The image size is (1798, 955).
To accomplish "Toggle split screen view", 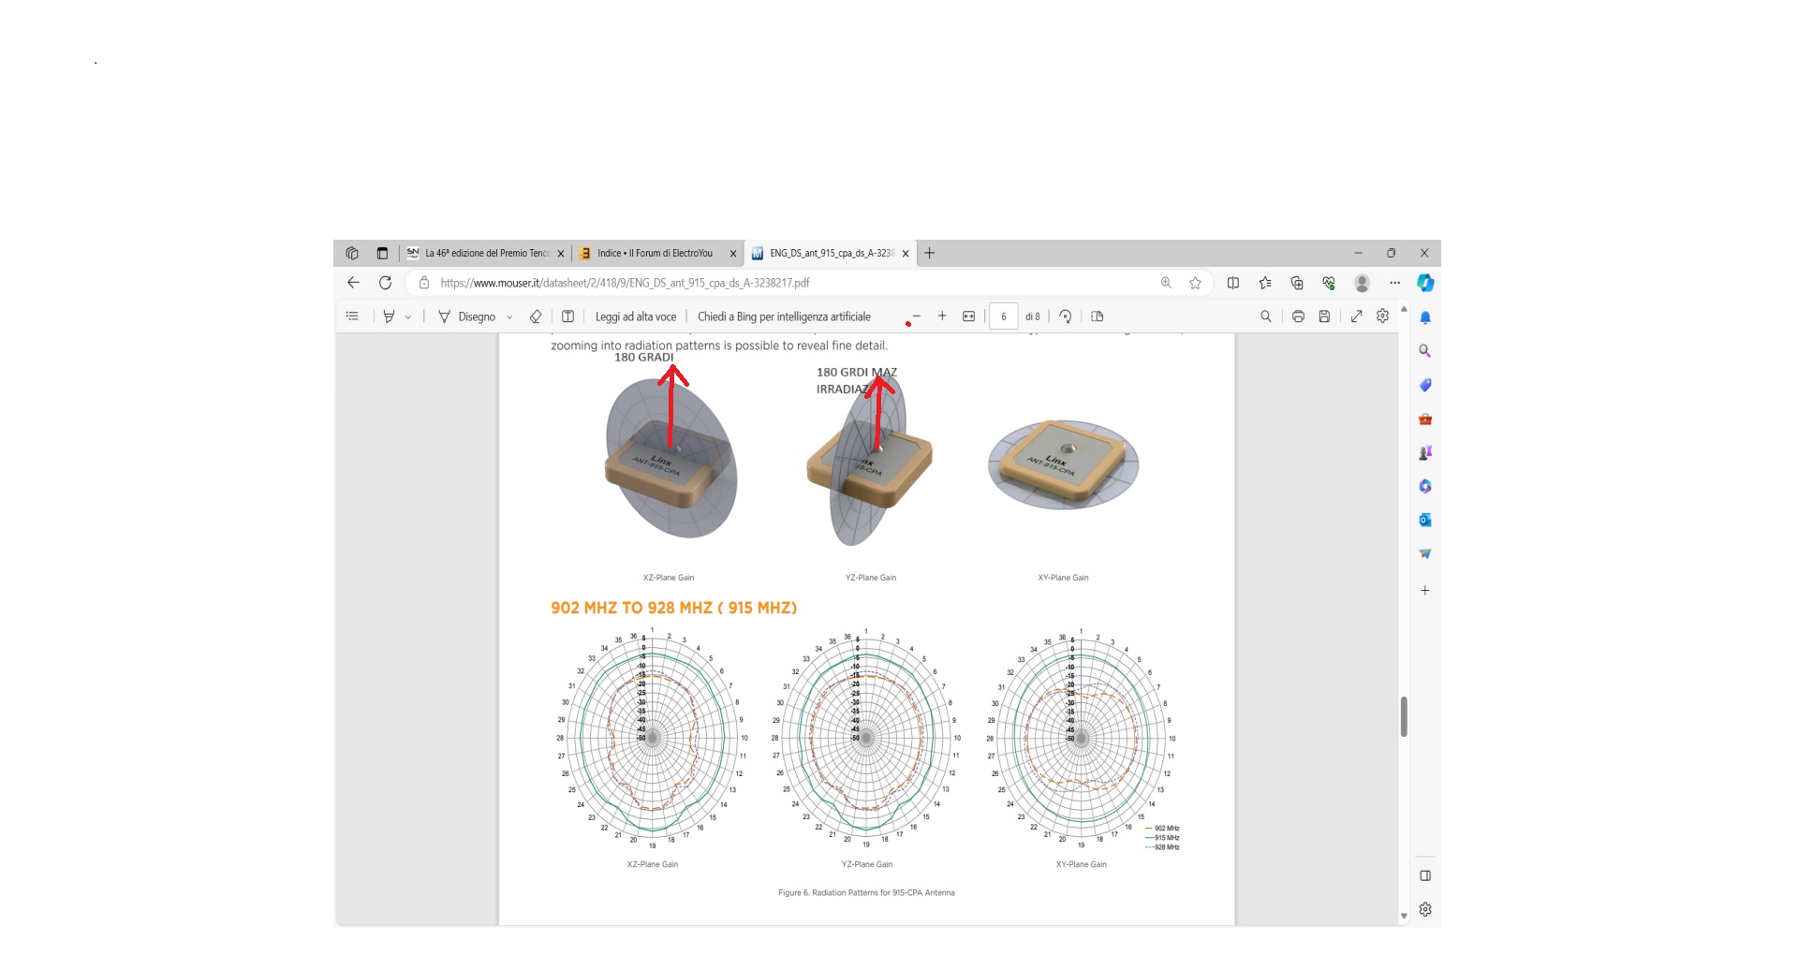I will (1233, 283).
